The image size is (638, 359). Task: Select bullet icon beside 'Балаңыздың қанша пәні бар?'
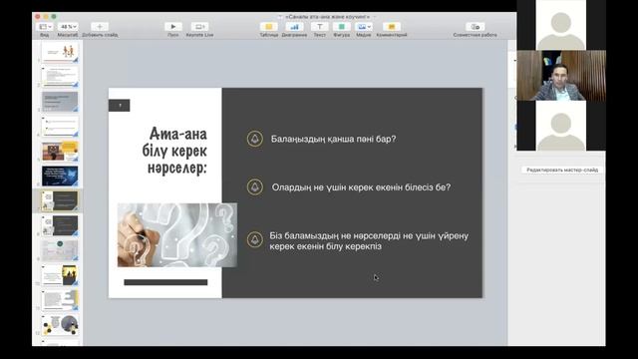[255, 139]
